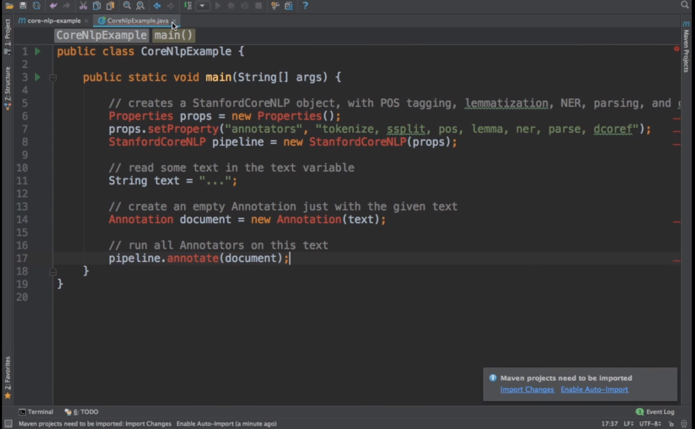
Task: Stop the running process with the square icon
Action: point(259,6)
